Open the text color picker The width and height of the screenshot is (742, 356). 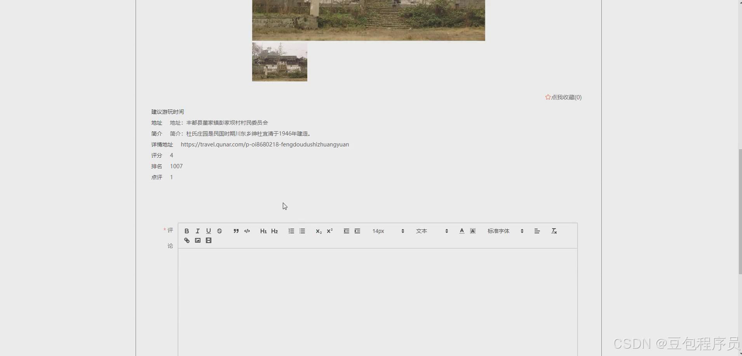(462, 231)
